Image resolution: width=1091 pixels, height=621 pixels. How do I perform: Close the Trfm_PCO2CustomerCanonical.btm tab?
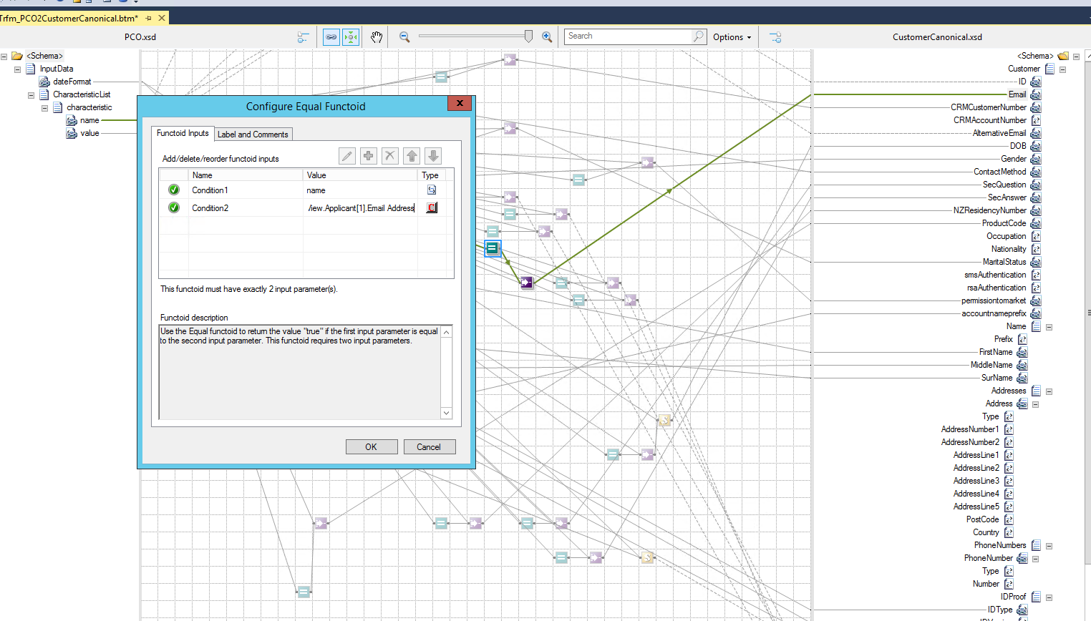point(161,18)
